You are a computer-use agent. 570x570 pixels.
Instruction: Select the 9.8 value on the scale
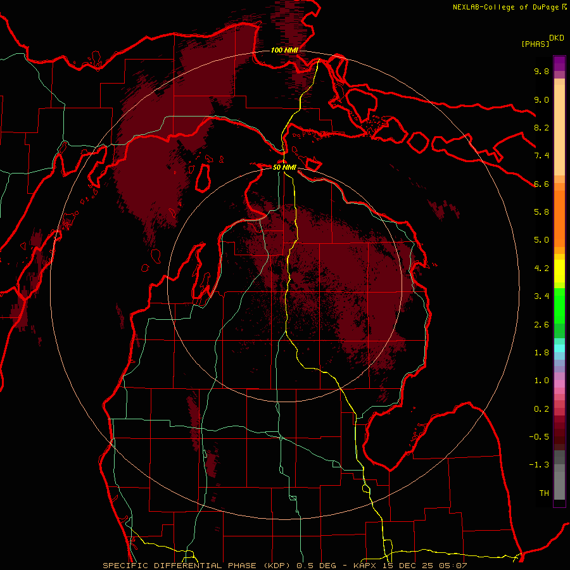[x=541, y=71]
